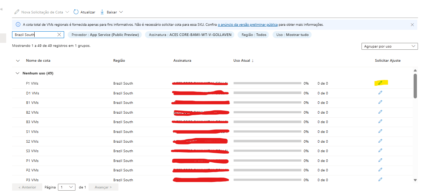Collapse the left sidebar with double chevron
Viewport: 422px width, 195px height.
click(1, 9)
